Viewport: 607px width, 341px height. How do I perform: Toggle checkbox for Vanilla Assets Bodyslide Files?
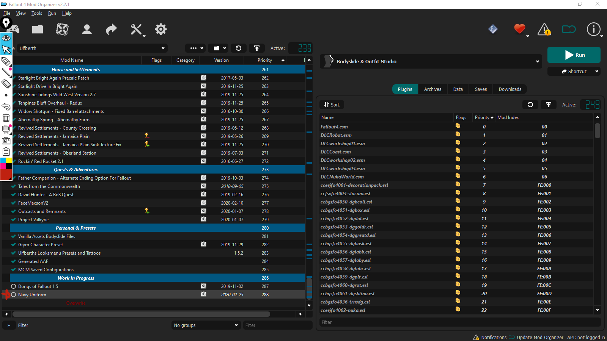pyautogui.click(x=13, y=236)
